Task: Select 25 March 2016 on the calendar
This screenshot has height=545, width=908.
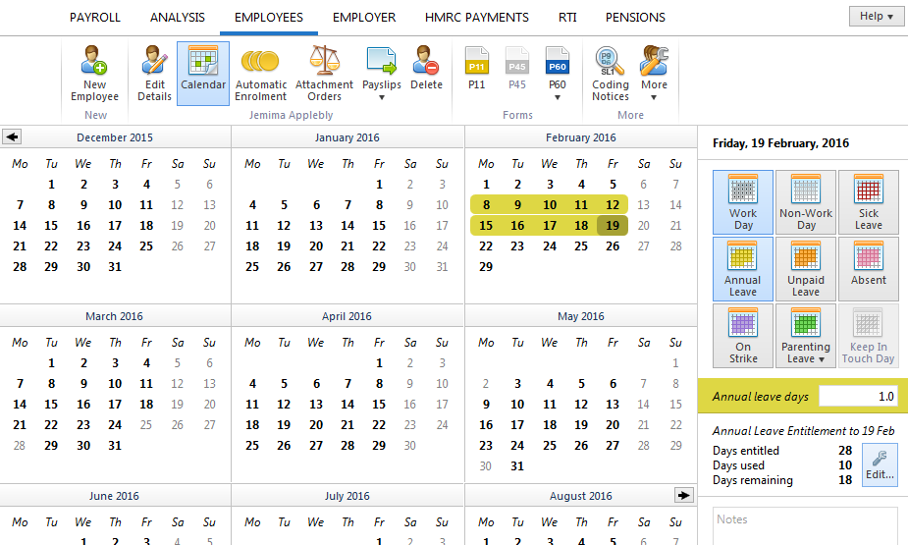Action: (x=146, y=425)
